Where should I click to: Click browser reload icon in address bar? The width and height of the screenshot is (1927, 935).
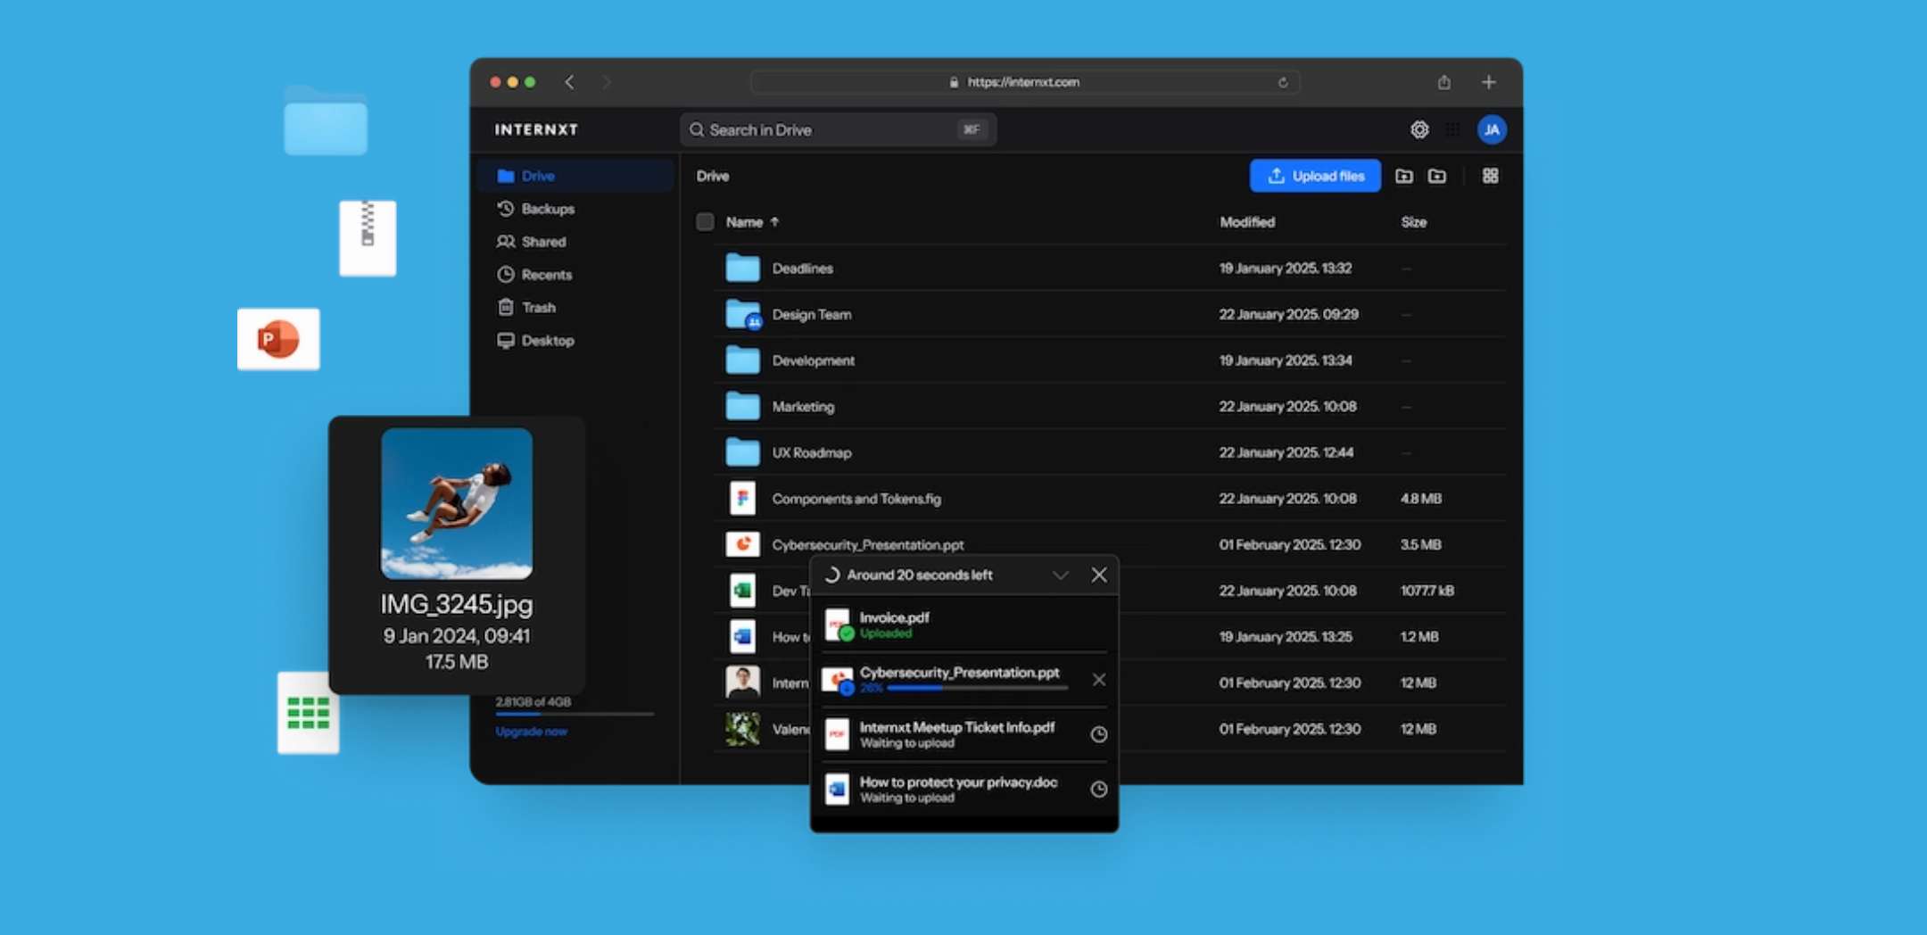[x=1282, y=82]
